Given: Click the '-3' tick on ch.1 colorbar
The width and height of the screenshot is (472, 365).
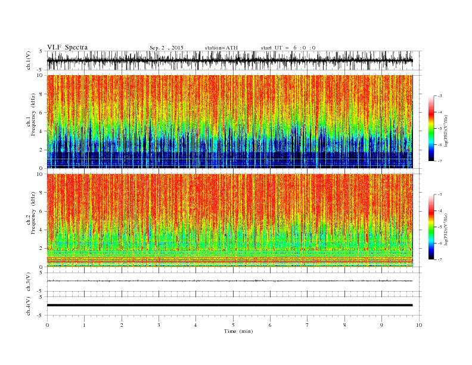Looking at the screenshot, I should pyautogui.click(x=439, y=96).
